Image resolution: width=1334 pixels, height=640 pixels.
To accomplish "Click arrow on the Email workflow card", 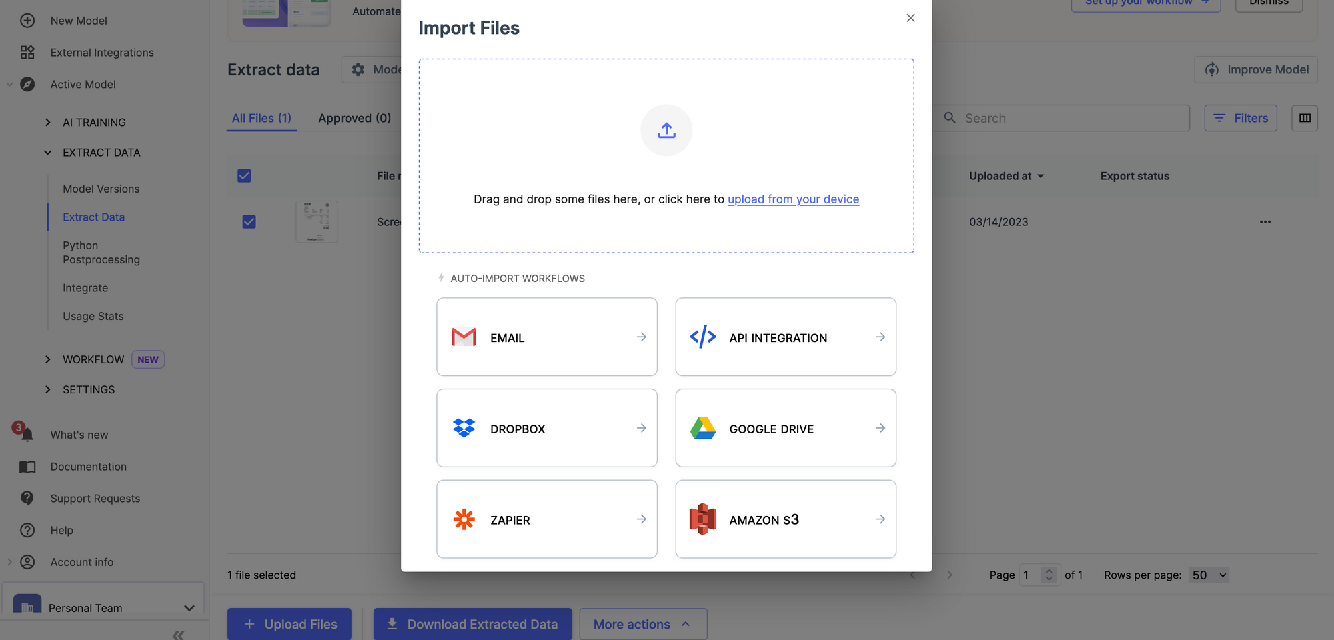I will 642,337.
